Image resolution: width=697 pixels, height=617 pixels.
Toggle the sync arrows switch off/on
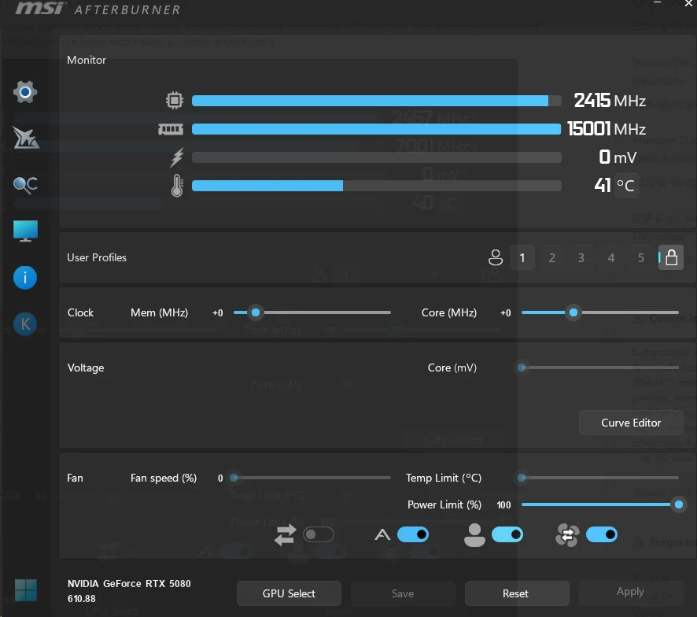[319, 534]
